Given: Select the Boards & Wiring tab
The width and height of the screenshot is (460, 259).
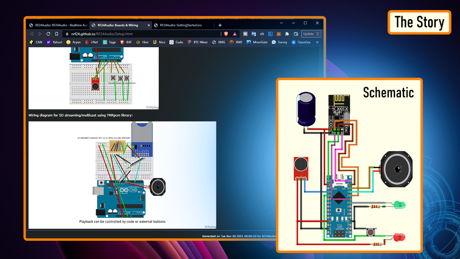Looking at the screenshot, I should 120,25.
